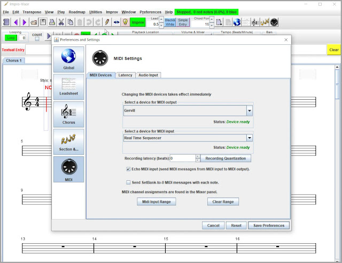The width and height of the screenshot is (342, 263).
Task: Toggle the count checkbox
Action: tap(37, 39)
